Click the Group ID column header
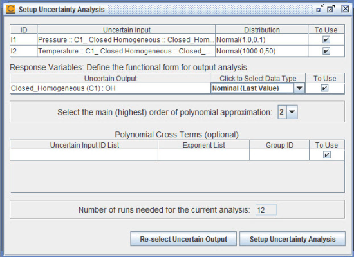 coord(279,145)
